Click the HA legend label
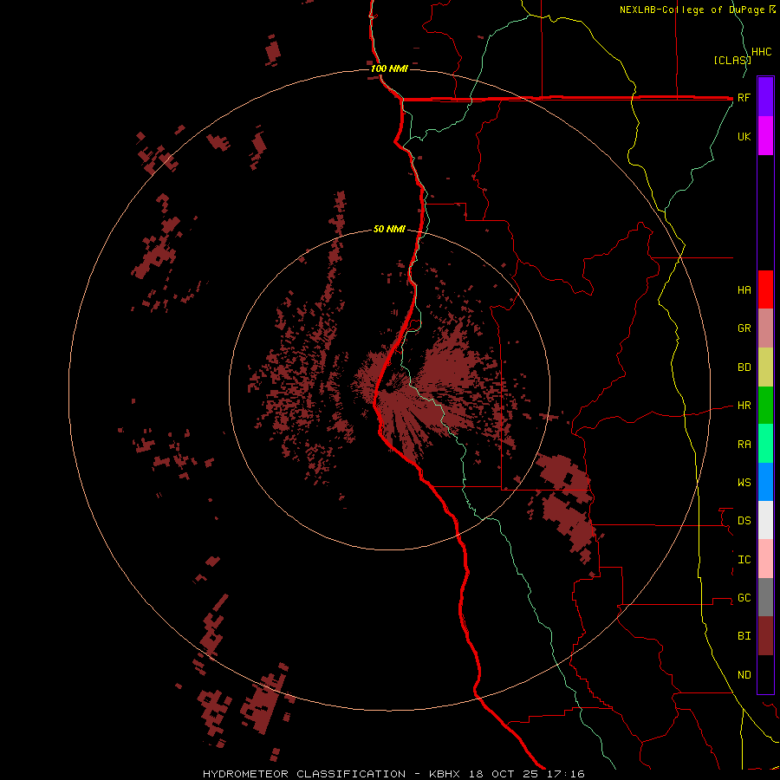Viewport: 780px width, 780px height. tap(744, 290)
